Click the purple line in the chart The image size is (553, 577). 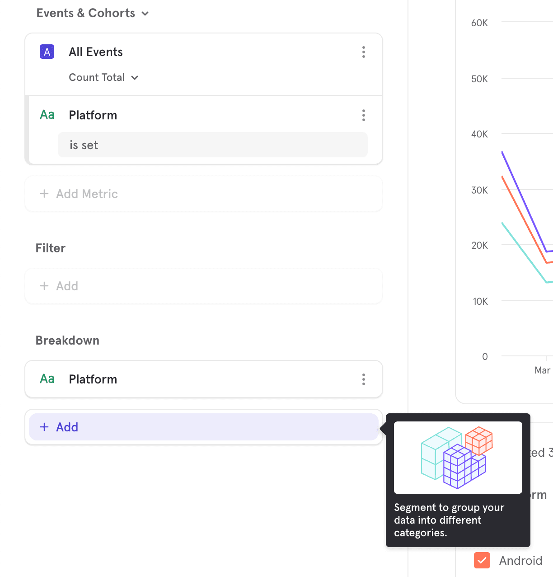[524, 202]
